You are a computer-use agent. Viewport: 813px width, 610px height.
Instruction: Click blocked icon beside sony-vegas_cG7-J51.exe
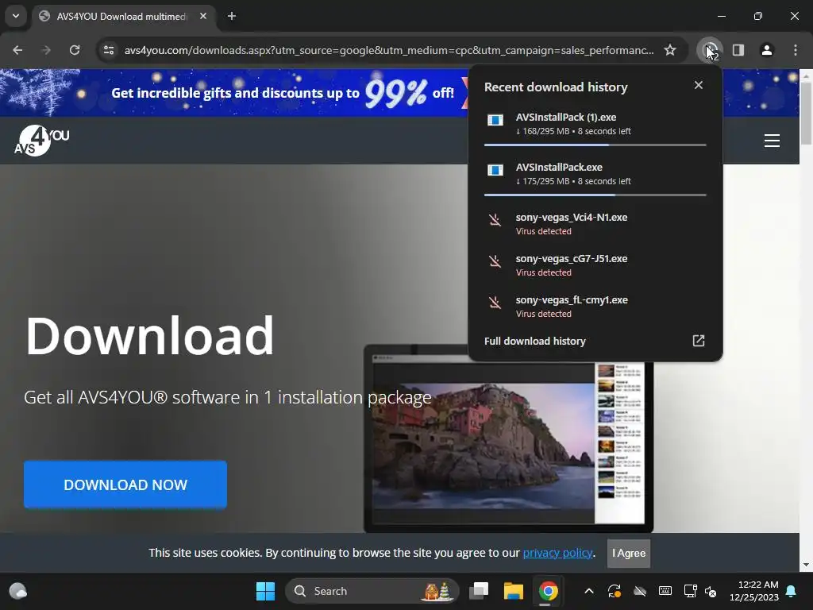click(x=495, y=261)
